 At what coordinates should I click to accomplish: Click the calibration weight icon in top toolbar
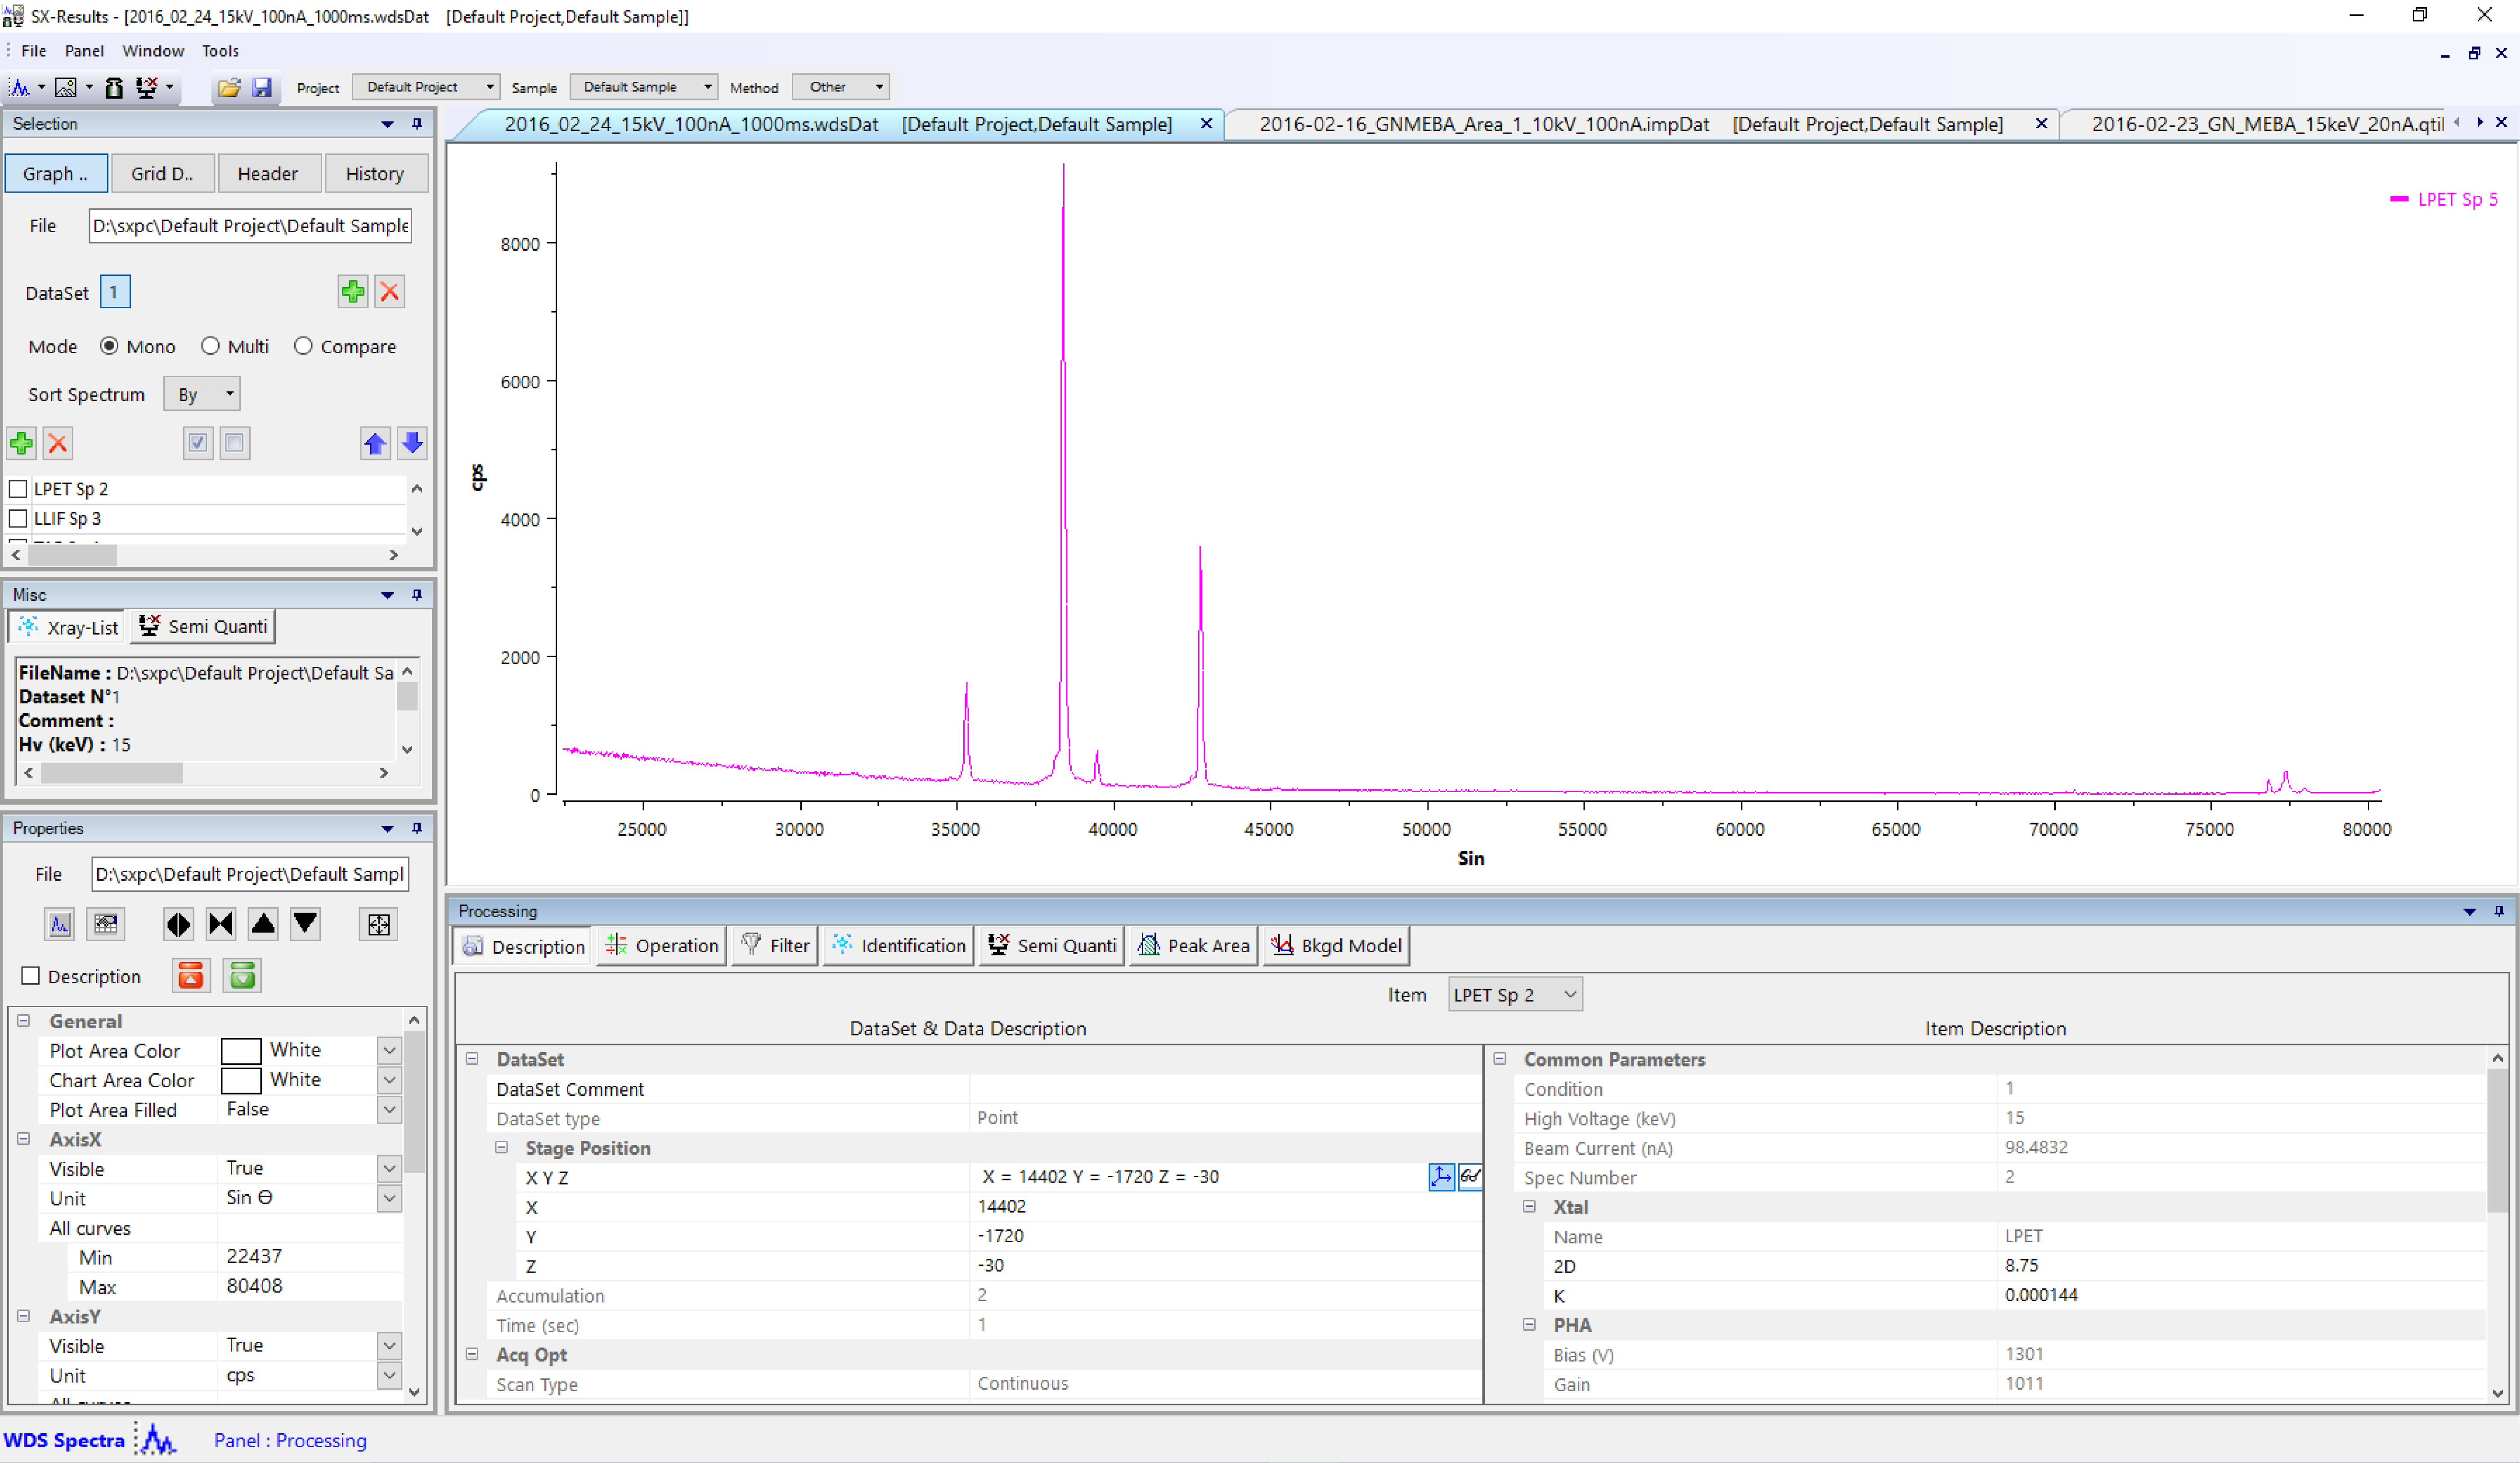[114, 88]
